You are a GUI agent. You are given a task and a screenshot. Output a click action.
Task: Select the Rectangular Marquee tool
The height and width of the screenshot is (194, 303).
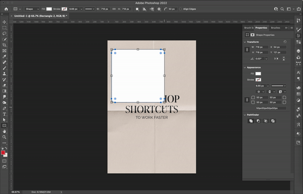[4, 28]
